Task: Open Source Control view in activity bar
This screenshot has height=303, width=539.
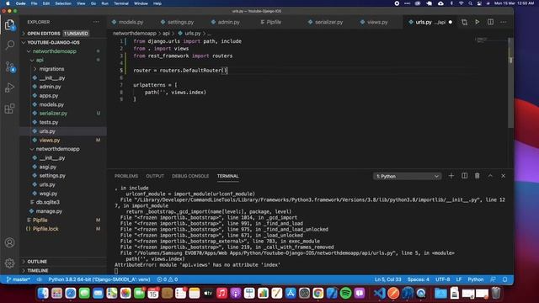Action: 9,66
